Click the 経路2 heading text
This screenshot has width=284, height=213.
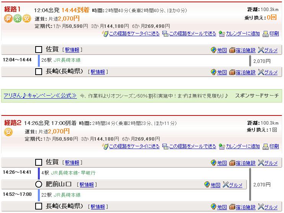(x=13, y=123)
